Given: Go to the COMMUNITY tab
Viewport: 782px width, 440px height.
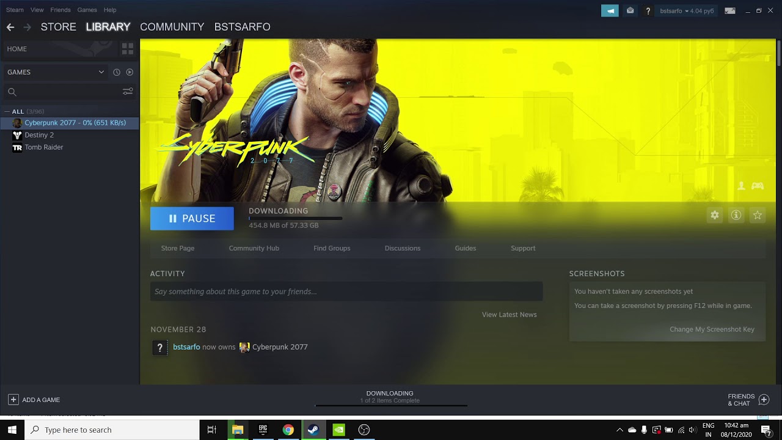Looking at the screenshot, I should [x=172, y=27].
